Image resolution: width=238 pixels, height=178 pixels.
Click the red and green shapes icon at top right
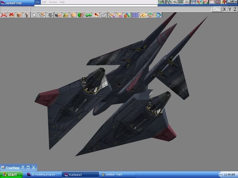pos(205,2)
